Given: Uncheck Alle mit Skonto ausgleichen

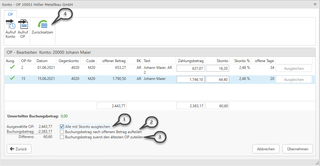Looking at the screenshot, I should pos(62,127).
